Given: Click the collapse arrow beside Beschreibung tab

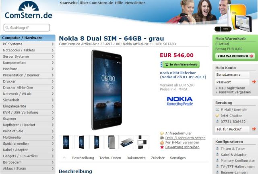Looking at the screenshot, I should click(64, 158).
